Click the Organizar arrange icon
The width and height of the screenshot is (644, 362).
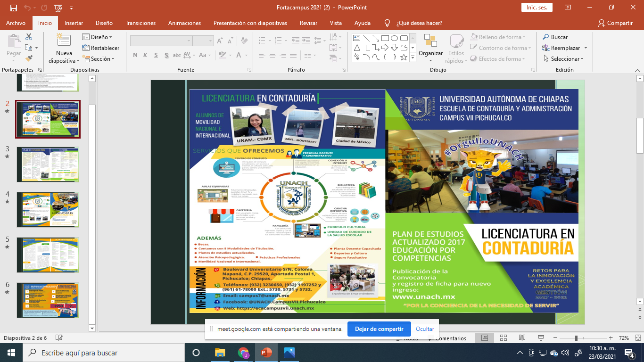pos(430,41)
